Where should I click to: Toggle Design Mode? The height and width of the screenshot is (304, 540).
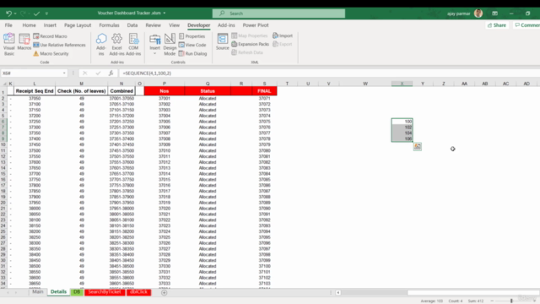(x=170, y=45)
